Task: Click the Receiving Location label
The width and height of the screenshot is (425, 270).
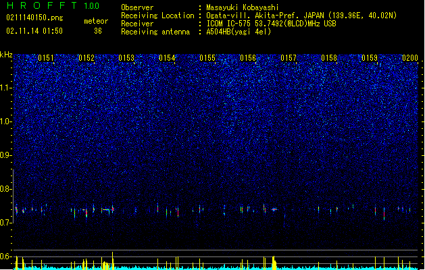Action: pyautogui.click(x=157, y=16)
